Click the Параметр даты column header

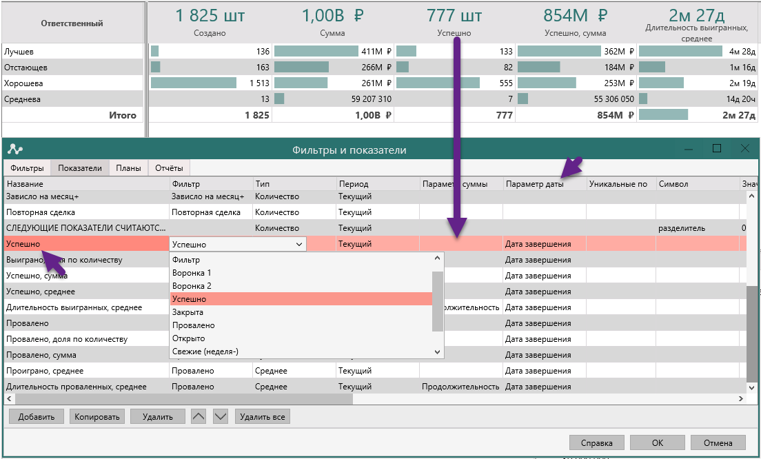coord(534,184)
